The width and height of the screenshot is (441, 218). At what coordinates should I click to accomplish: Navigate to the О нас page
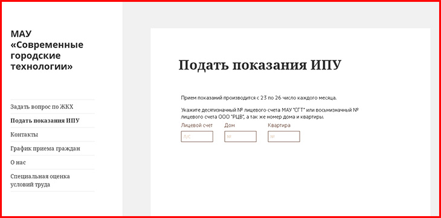[18, 162]
